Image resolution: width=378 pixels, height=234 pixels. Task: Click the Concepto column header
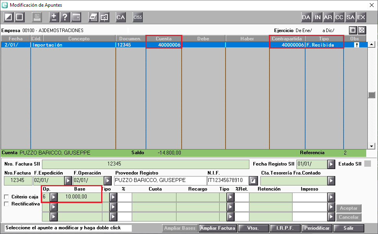pos(79,38)
